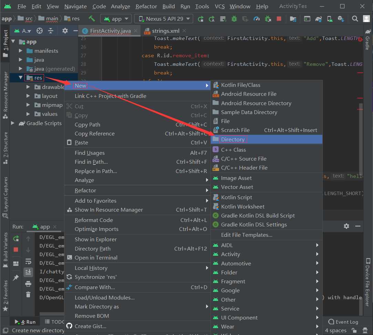
Task: Open Device File Explorer side tab
Action: click(x=367, y=282)
